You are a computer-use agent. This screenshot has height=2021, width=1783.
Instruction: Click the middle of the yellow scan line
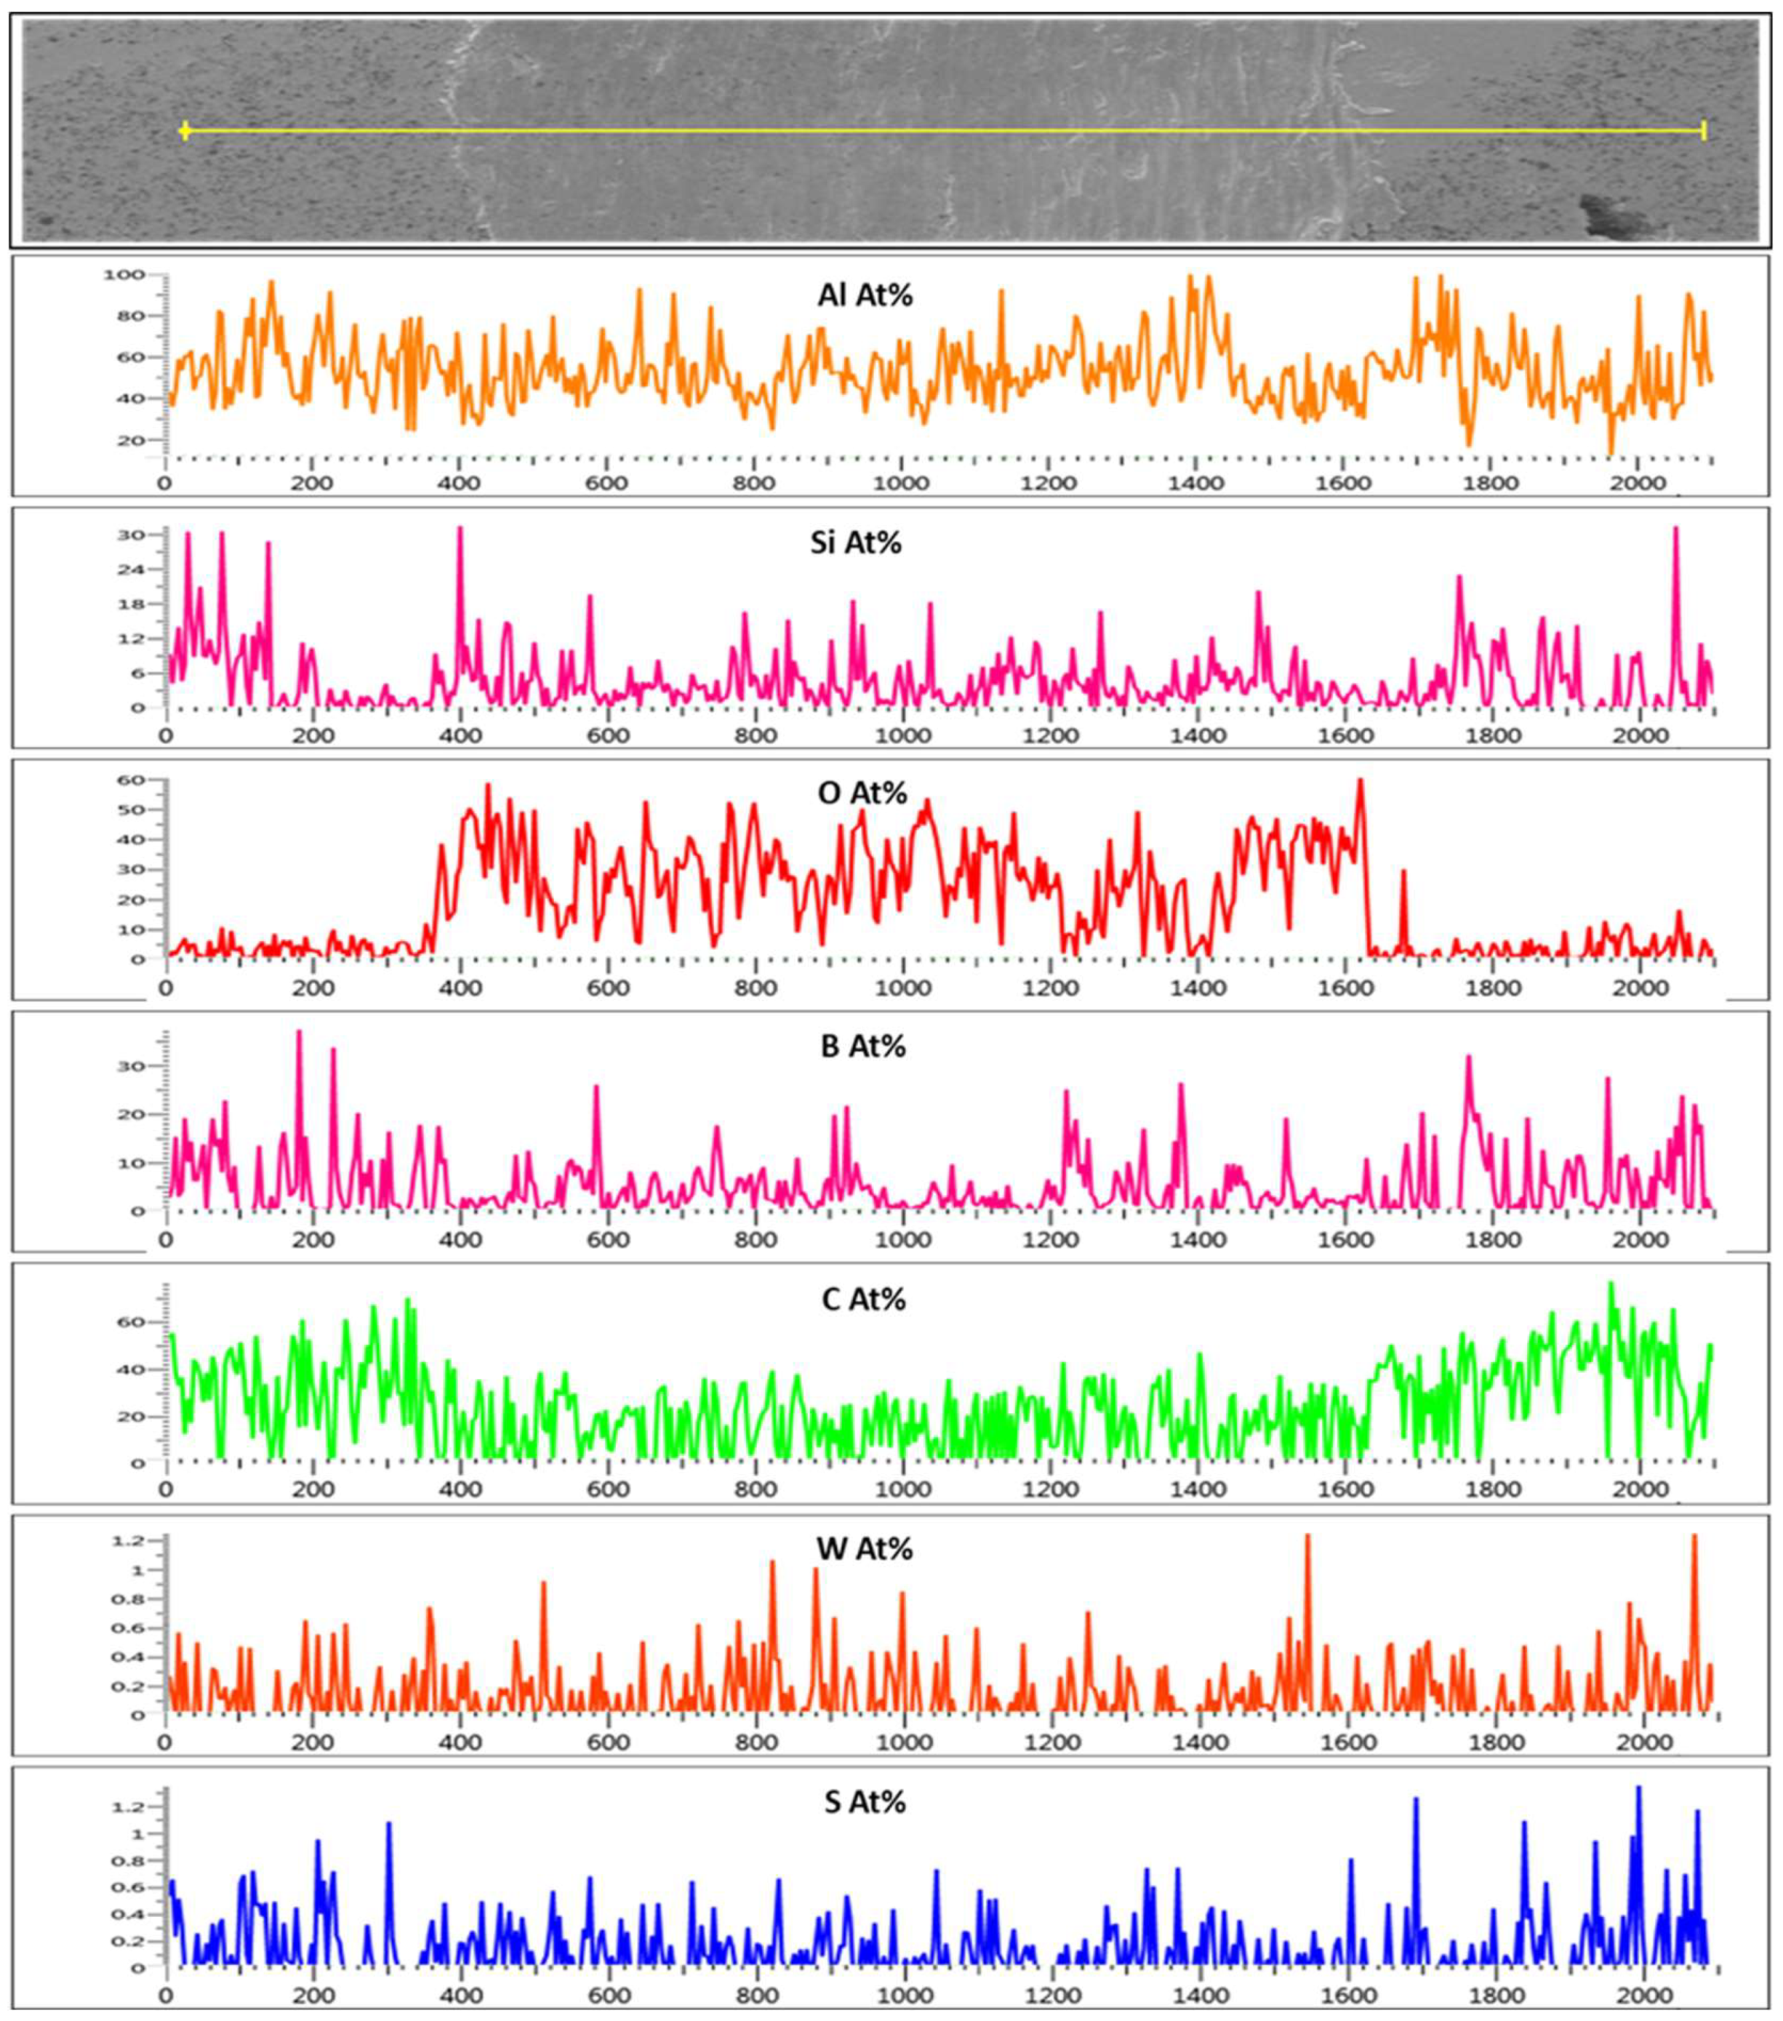coord(944,131)
